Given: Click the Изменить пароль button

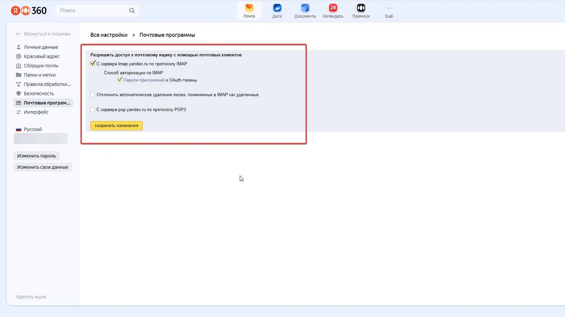Looking at the screenshot, I should 36,156.
